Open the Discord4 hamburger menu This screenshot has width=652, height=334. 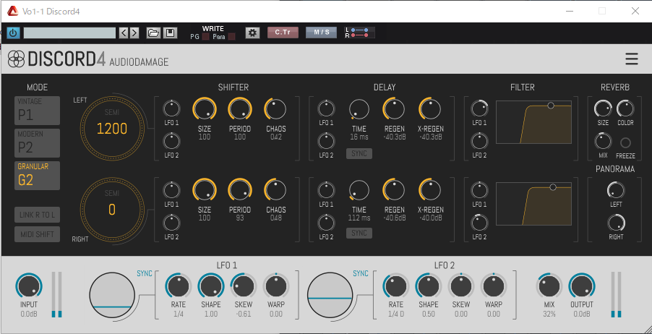coord(632,59)
